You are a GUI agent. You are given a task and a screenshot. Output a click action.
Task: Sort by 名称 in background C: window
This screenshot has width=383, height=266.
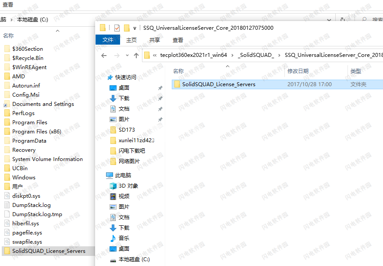point(8,35)
